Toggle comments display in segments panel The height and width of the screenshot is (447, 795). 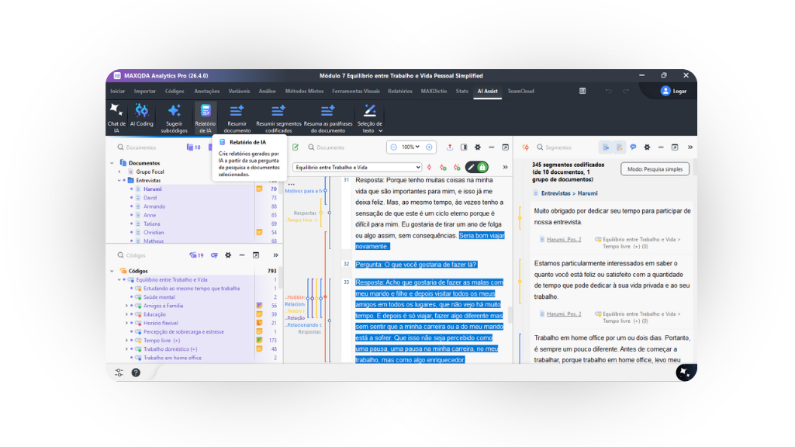pyautogui.click(x=633, y=147)
